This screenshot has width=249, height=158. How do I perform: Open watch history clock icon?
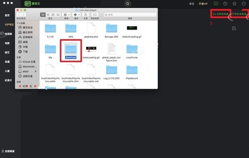click(225, 3)
